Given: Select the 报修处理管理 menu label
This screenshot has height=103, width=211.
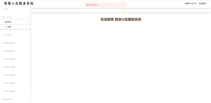Looking at the screenshot, I should click(10, 59).
